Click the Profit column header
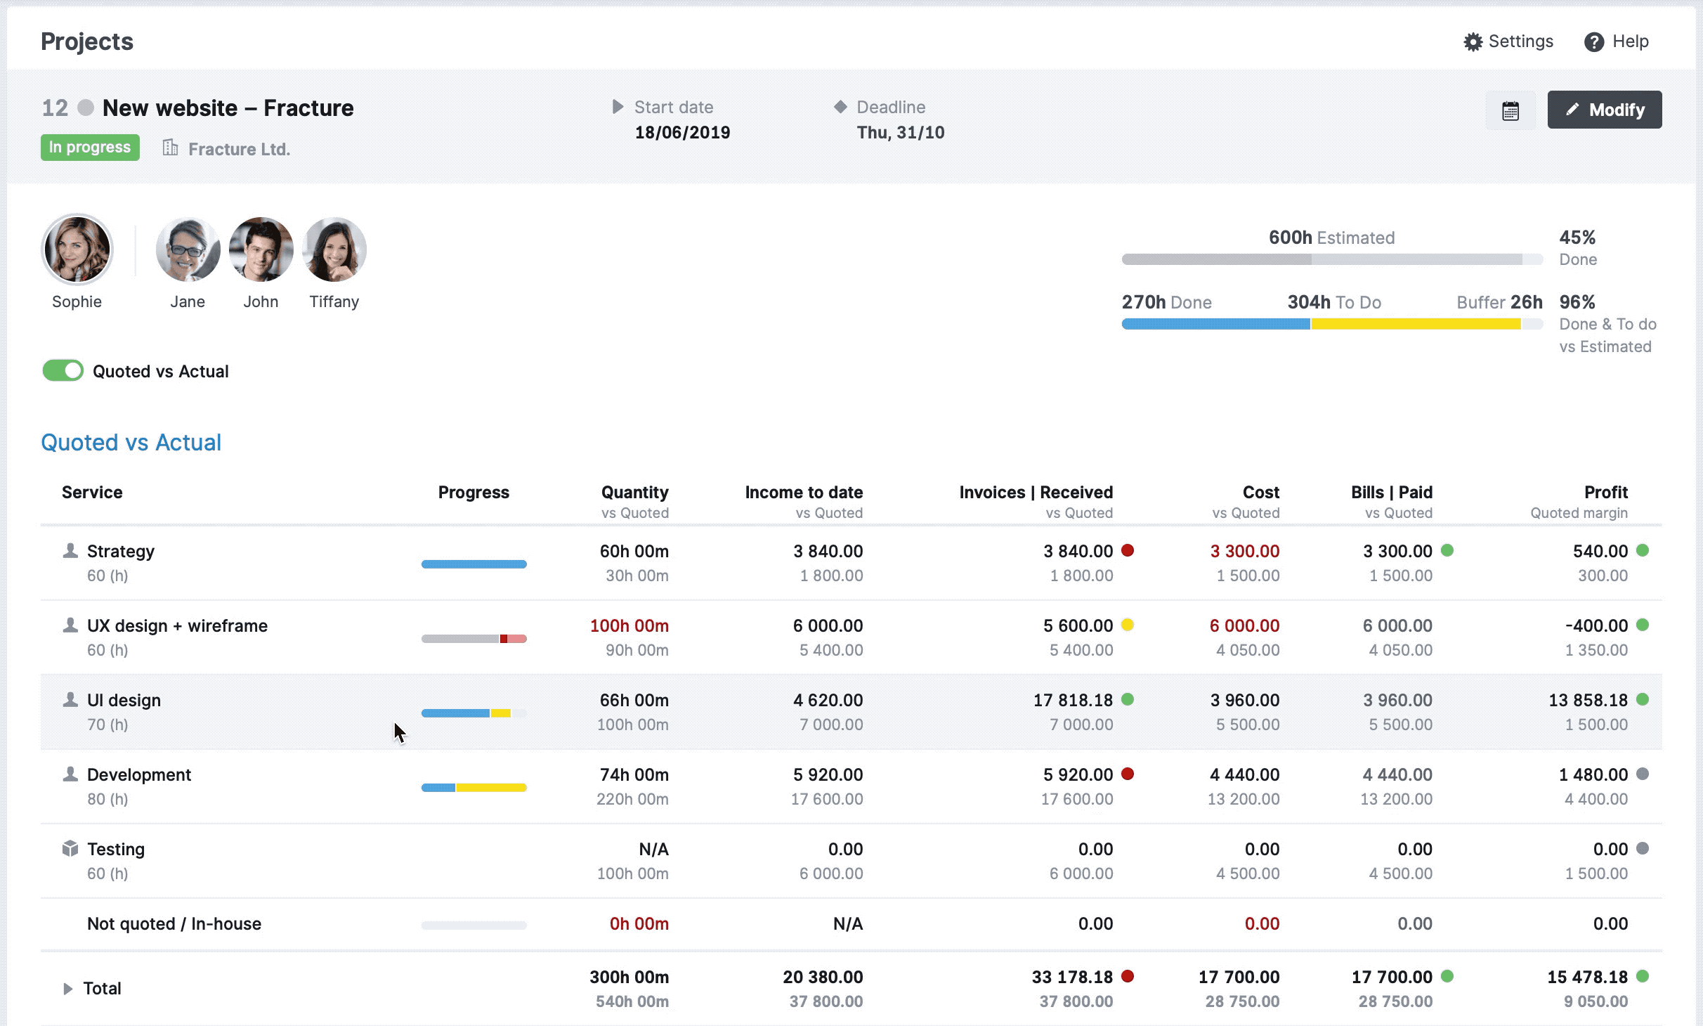1703x1026 pixels. click(1606, 492)
